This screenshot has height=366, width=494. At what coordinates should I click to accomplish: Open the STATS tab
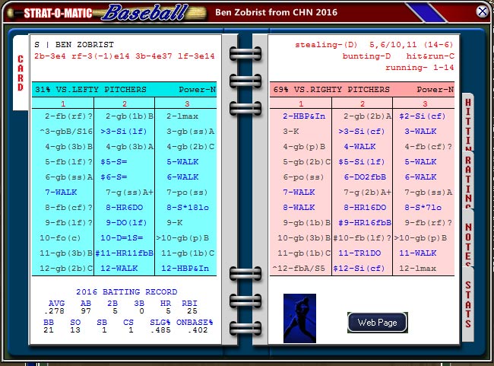click(x=468, y=304)
